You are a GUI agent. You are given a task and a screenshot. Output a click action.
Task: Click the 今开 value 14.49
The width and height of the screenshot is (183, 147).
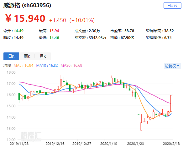(19, 31)
